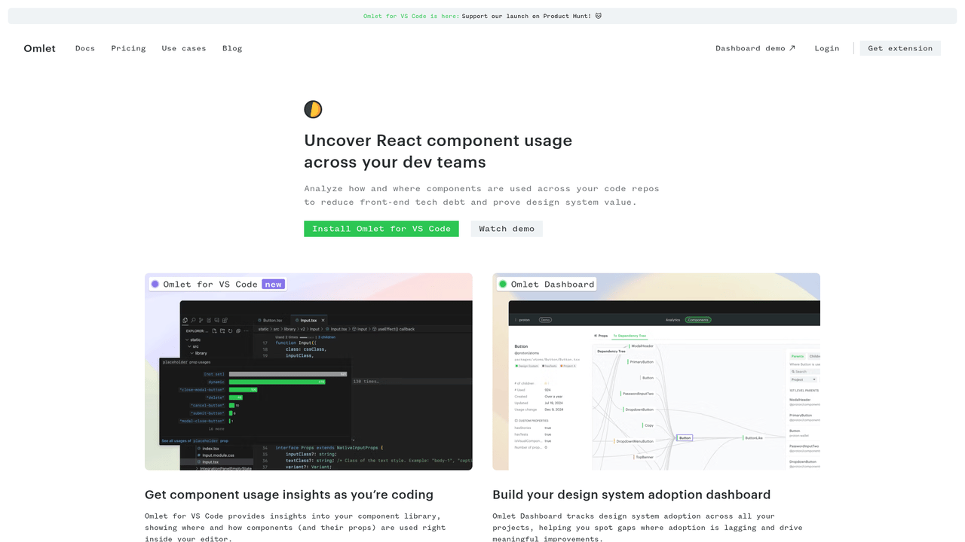Click the Login link
This screenshot has height=542, width=965.
(827, 48)
